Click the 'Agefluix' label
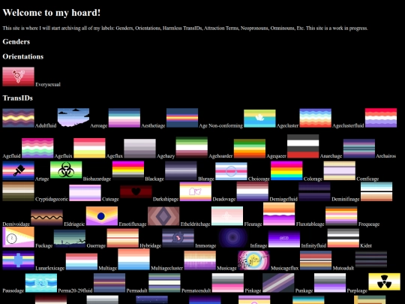Image resolution: width=405 pixels, height=304 pixels. (63, 156)
